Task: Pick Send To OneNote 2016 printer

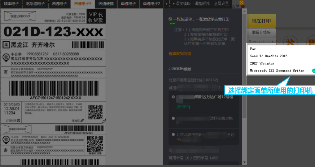Action: pos(268,56)
